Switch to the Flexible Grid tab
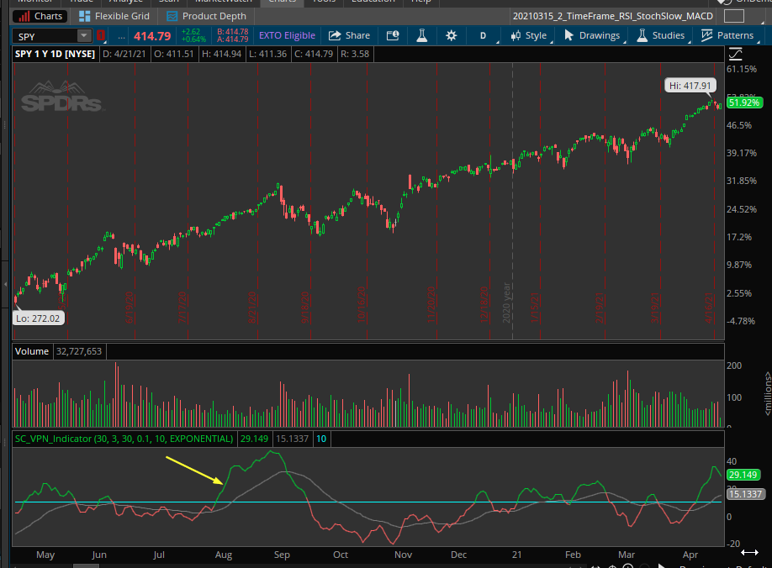This screenshot has width=772, height=568. point(114,16)
